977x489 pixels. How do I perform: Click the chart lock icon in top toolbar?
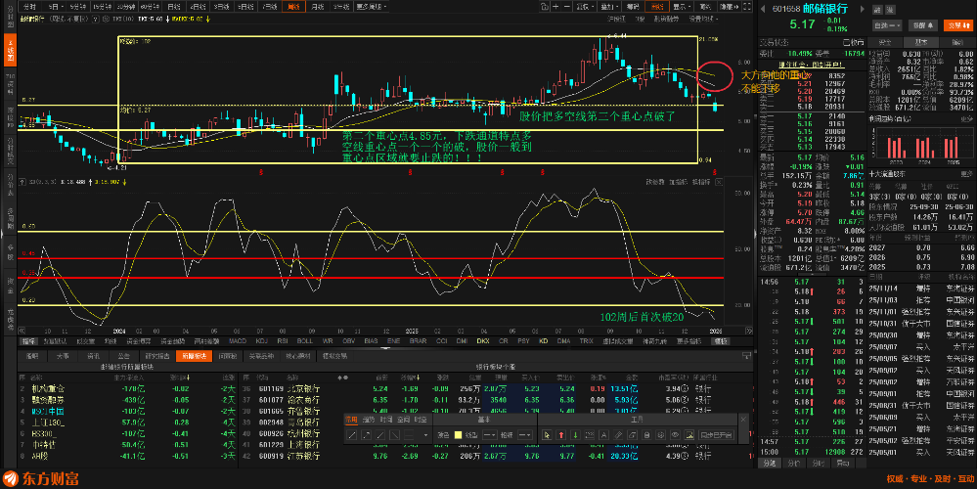tap(544, 6)
